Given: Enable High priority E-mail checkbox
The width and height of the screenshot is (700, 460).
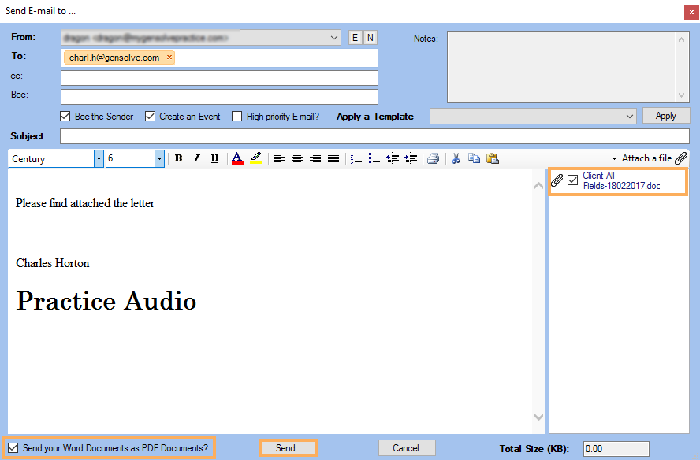Looking at the screenshot, I should (x=236, y=117).
